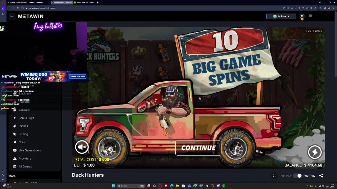This screenshot has height=189, width=337.
Task: Open a new browser tab
Action: point(98,2)
